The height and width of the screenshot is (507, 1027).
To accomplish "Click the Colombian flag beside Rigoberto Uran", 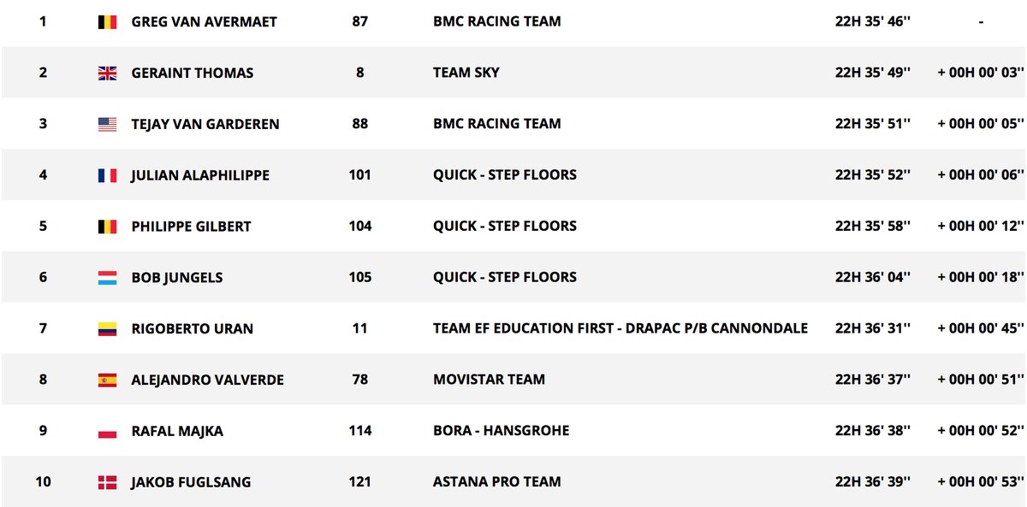I will click(x=107, y=329).
